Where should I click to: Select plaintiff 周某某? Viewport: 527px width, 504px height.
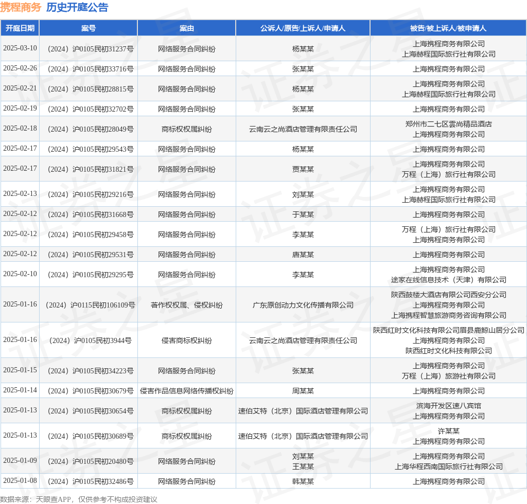coord(303,391)
